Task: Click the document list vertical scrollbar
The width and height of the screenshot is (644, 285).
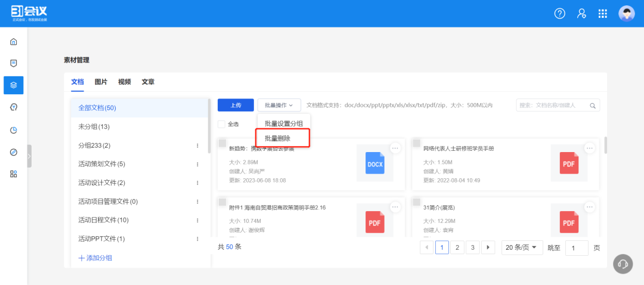Action: pyautogui.click(x=606, y=144)
